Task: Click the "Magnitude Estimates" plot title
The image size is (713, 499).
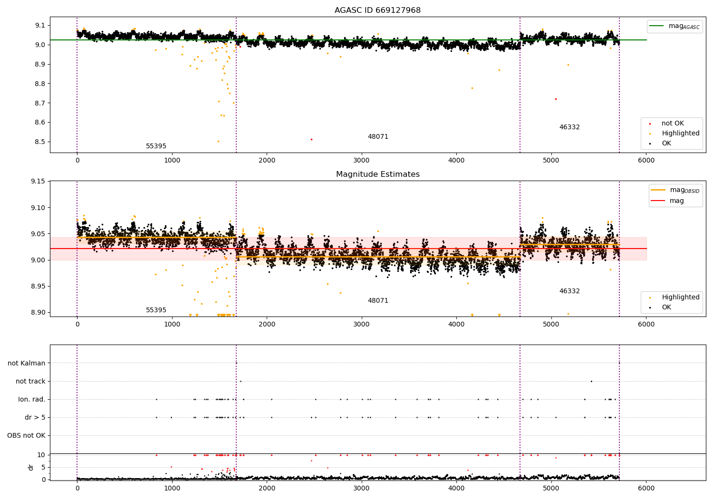Action: click(x=377, y=174)
